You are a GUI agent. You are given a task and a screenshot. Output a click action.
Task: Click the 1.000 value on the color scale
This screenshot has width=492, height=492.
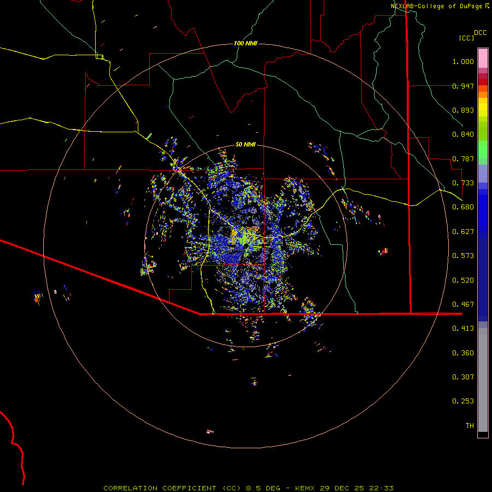pos(463,61)
